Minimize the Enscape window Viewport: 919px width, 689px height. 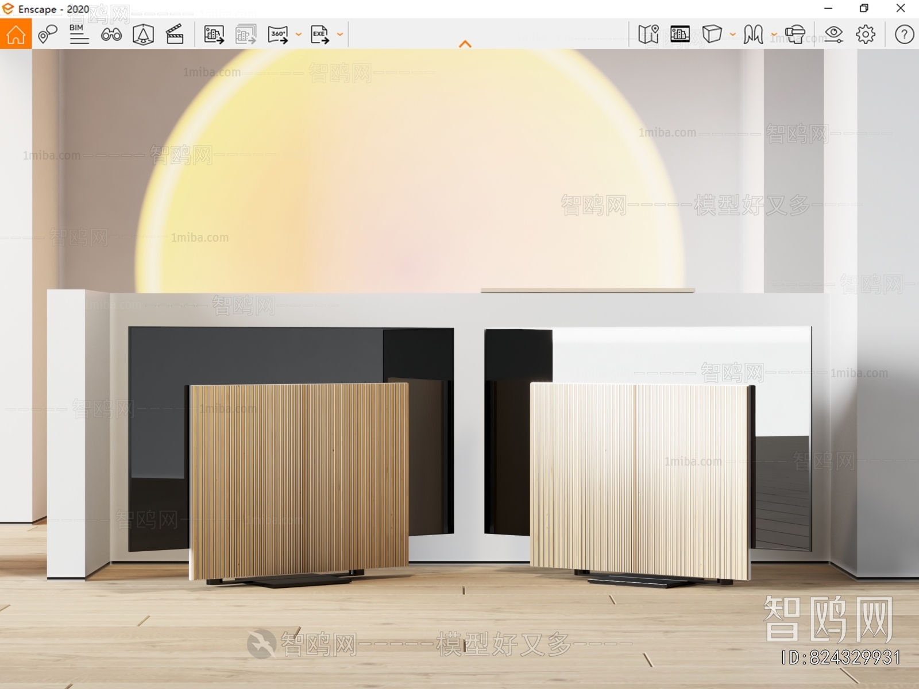(828, 9)
